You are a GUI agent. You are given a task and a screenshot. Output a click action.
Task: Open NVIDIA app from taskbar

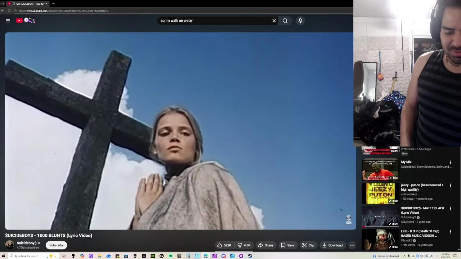point(153,256)
